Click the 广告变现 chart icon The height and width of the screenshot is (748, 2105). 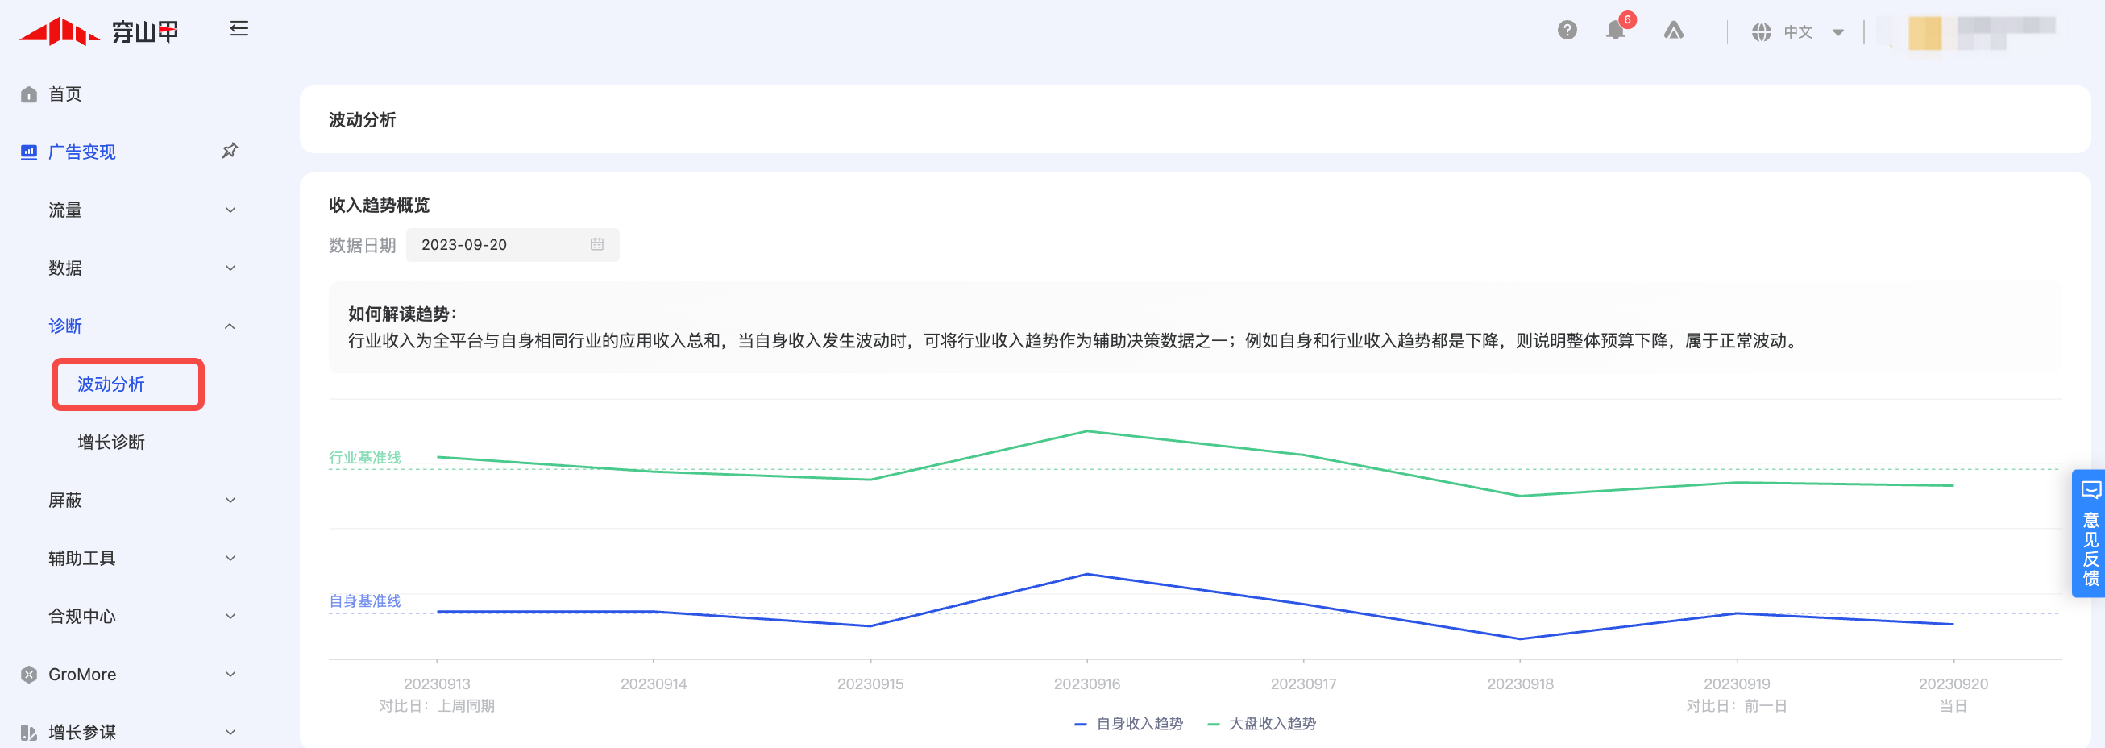pos(28,152)
